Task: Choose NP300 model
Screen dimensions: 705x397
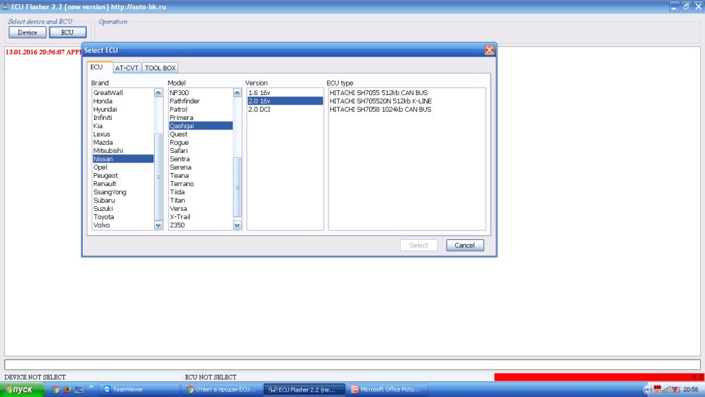Action: pyautogui.click(x=200, y=93)
